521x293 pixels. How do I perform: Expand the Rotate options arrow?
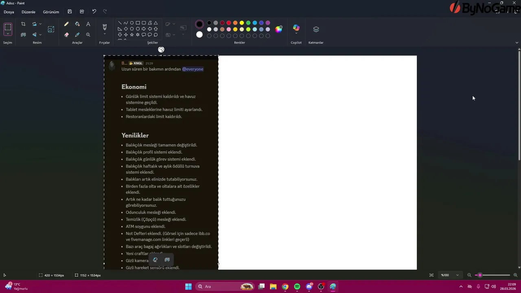coord(40,24)
